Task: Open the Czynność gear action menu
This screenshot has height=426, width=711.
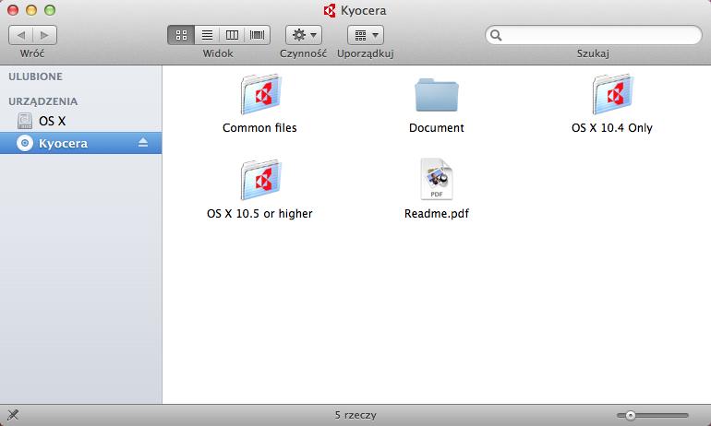Action: [304, 35]
